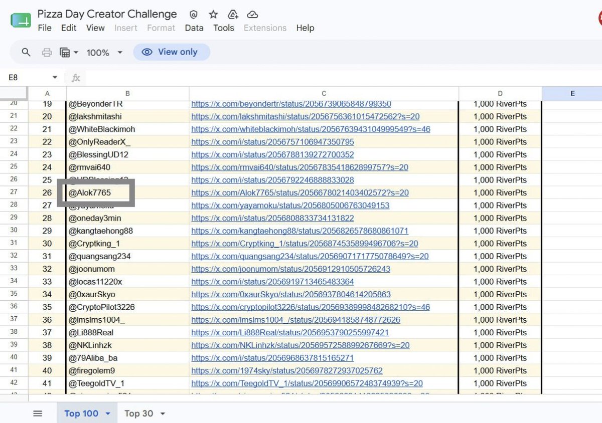The width and height of the screenshot is (602, 423).
Task: Click the cell @79Aliba_ba
Action: point(127,358)
